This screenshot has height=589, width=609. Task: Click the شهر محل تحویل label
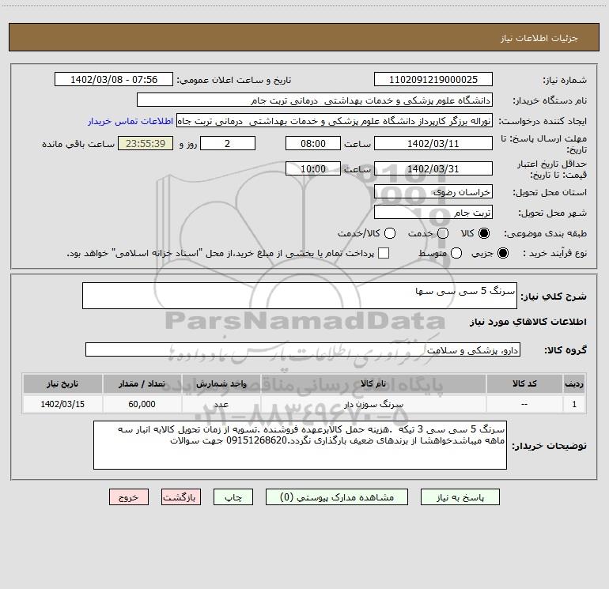coord(553,213)
